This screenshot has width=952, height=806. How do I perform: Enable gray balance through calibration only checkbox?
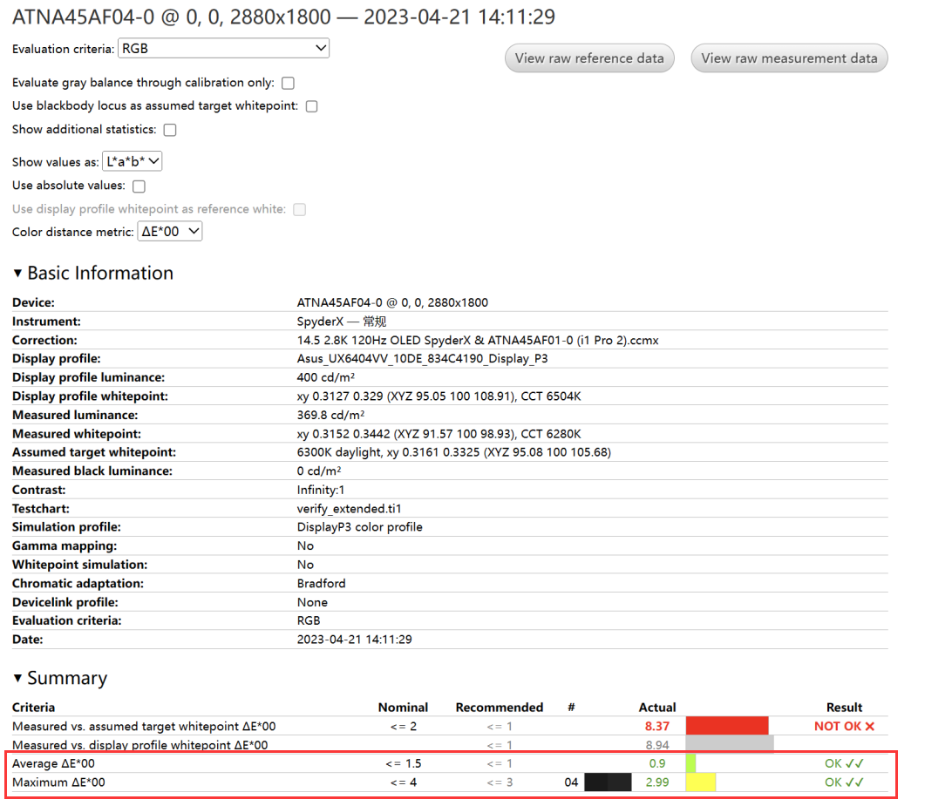[288, 84]
